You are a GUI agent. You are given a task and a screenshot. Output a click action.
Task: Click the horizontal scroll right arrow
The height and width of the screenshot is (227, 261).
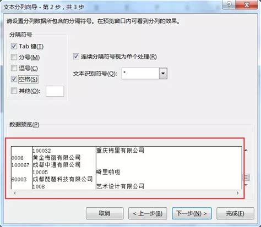tap(238, 193)
